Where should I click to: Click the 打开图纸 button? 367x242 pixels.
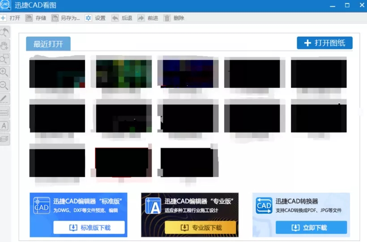click(324, 43)
